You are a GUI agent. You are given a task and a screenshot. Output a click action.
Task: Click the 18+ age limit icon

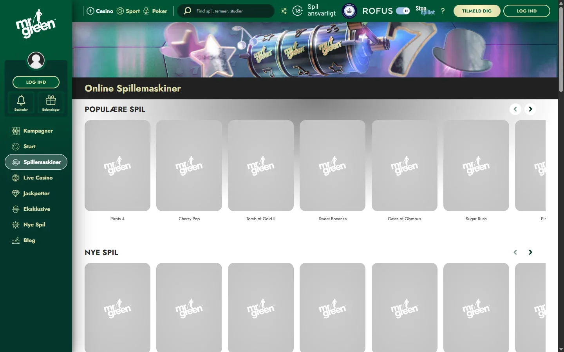click(x=298, y=11)
